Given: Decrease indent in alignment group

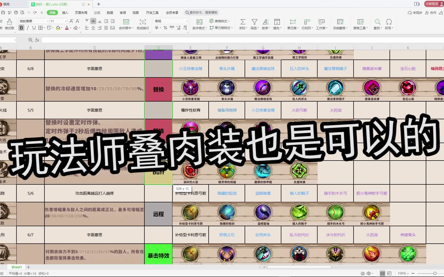Looking at the screenshot, I should click(106, 21).
